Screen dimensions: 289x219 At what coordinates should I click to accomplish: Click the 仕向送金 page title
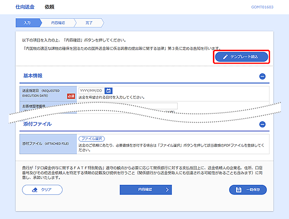pos(25,7)
